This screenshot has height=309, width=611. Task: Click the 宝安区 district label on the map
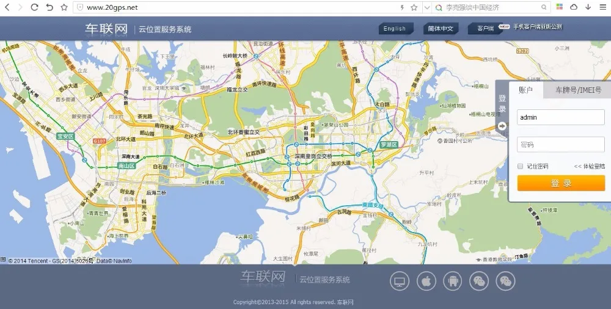pos(65,136)
